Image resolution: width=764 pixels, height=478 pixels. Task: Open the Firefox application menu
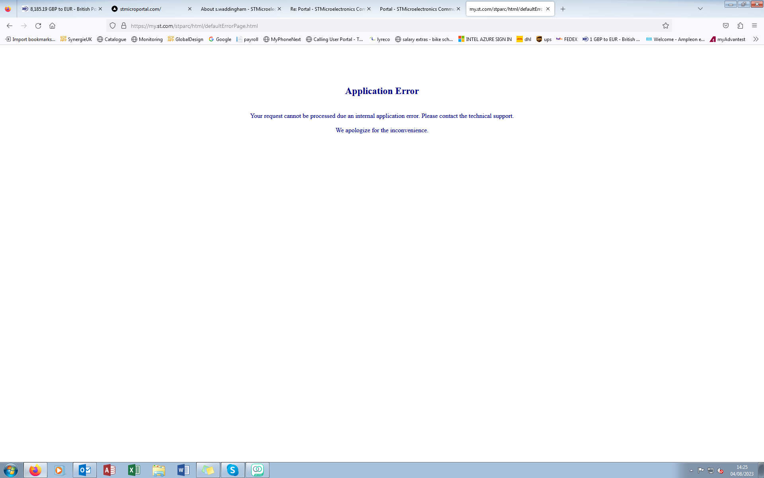click(x=754, y=25)
